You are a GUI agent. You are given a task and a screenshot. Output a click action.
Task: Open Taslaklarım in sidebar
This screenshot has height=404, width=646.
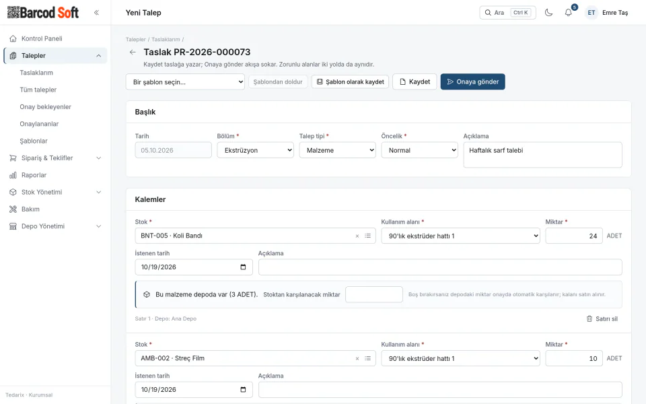[x=36, y=73]
